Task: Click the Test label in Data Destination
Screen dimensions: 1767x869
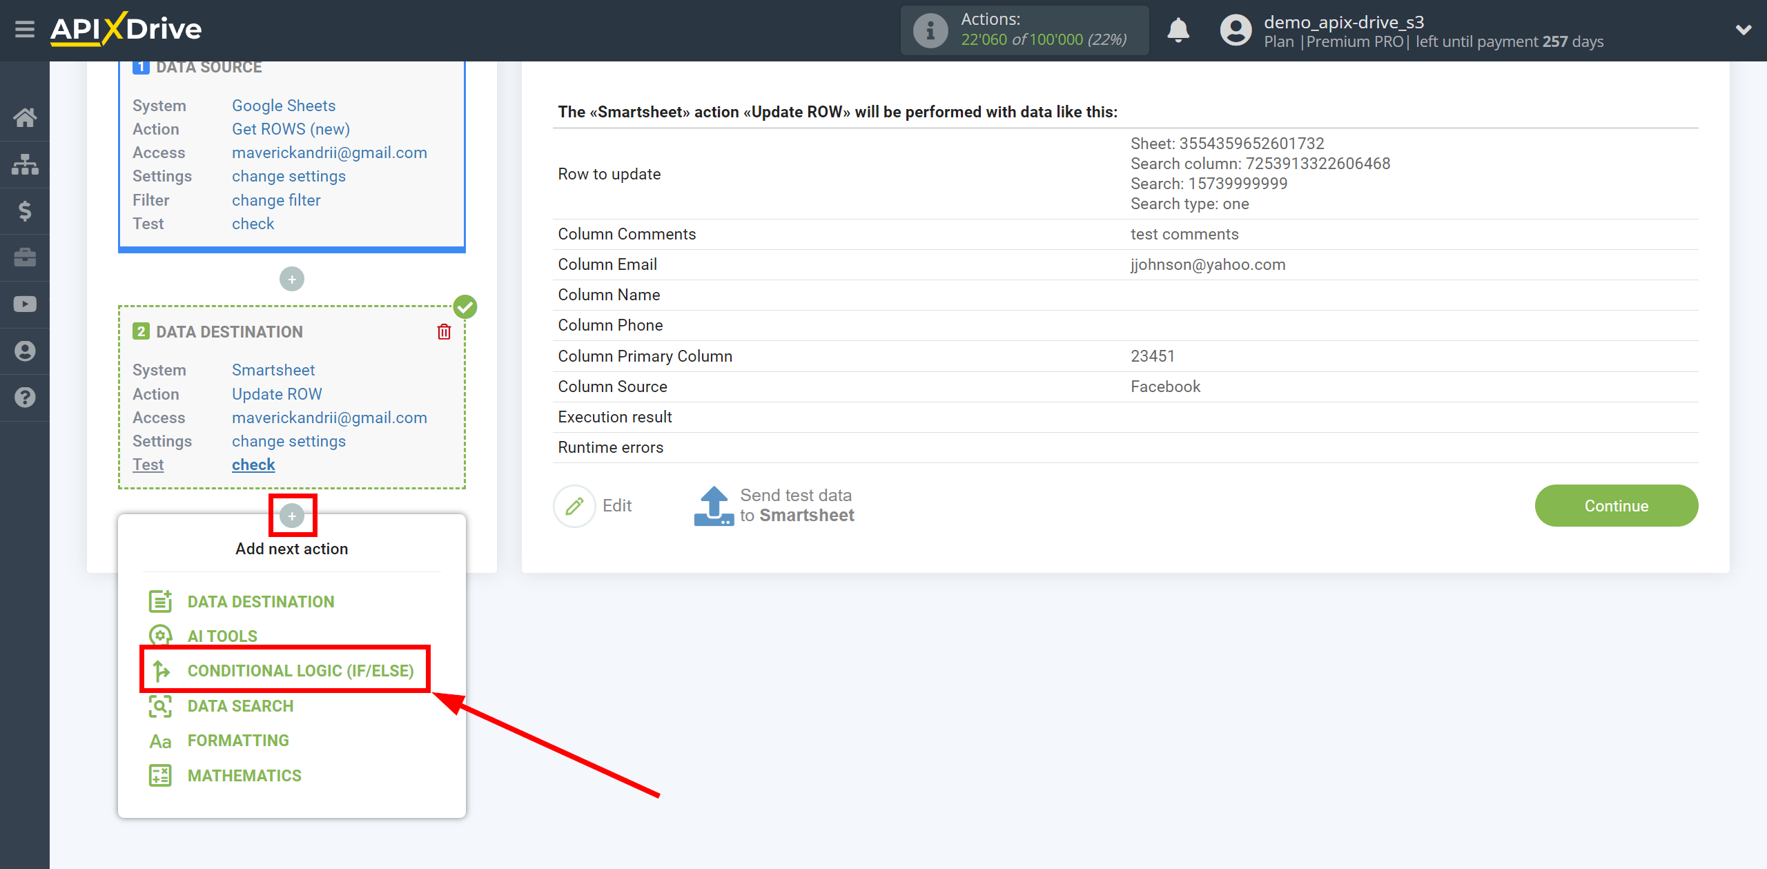Action: pyautogui.click(x=148, y=465)
